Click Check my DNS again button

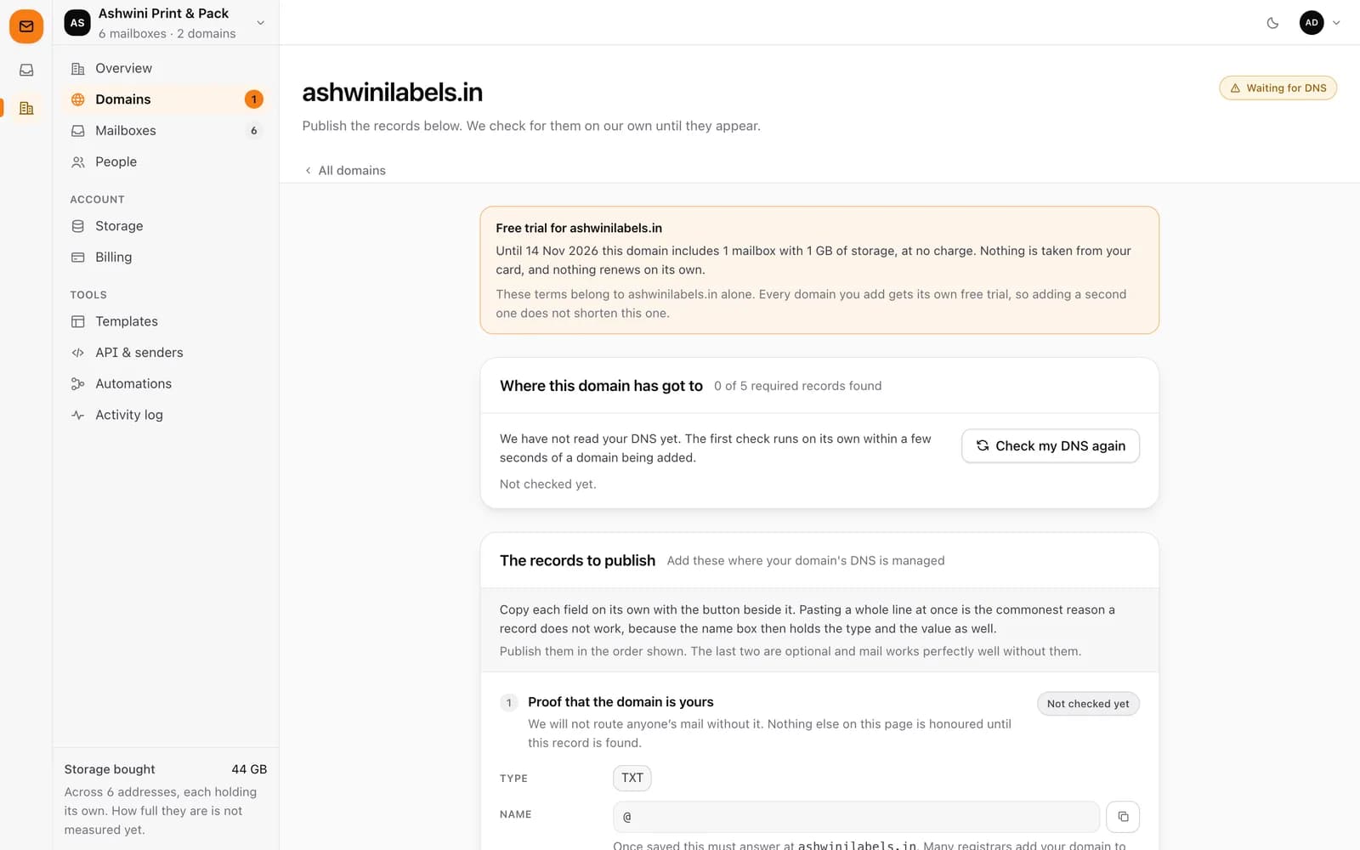point(1051,446)
